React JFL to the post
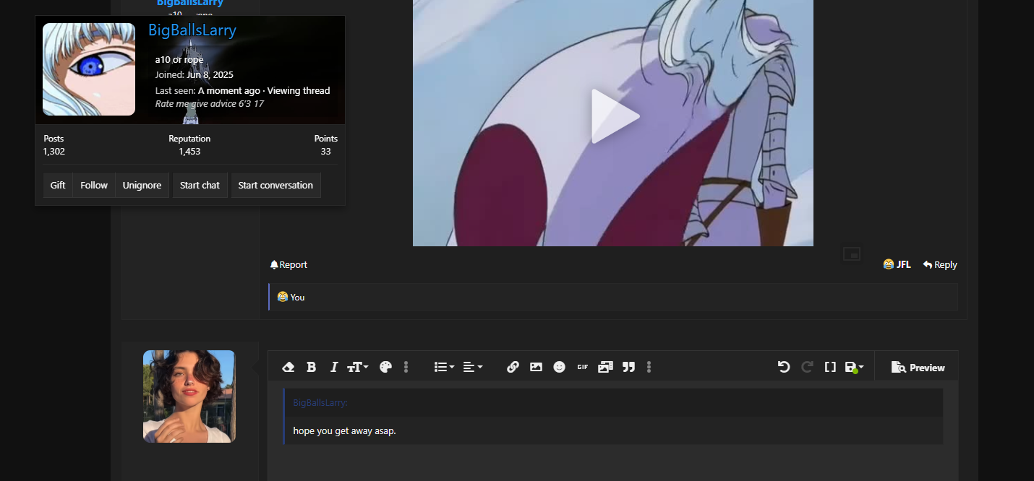Viewport: 1034px width, 481px height. click(x=897, y=265)
